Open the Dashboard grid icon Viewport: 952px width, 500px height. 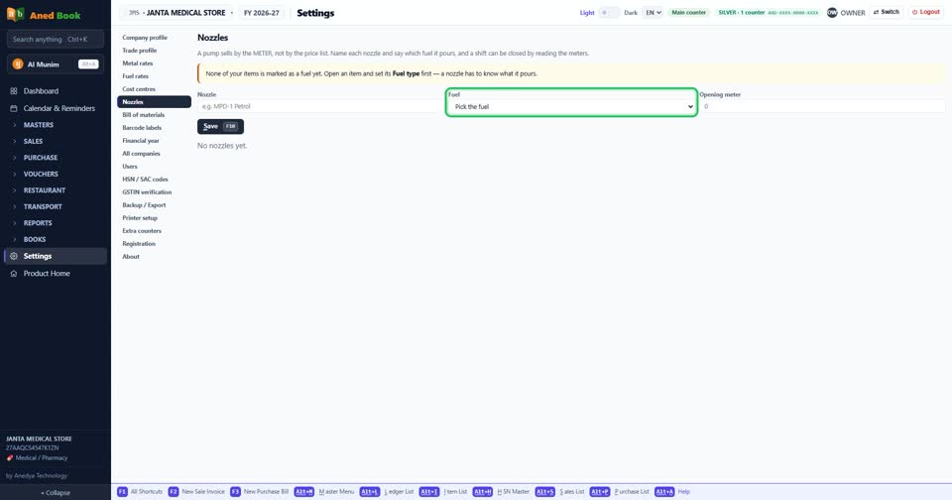click(13, 91)
